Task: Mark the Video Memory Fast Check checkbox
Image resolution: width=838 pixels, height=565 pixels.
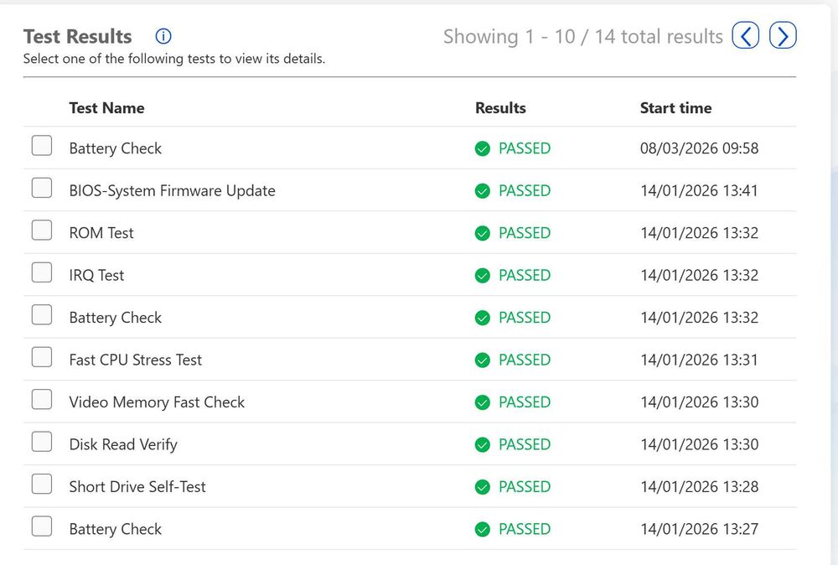Action: [42, 399]
